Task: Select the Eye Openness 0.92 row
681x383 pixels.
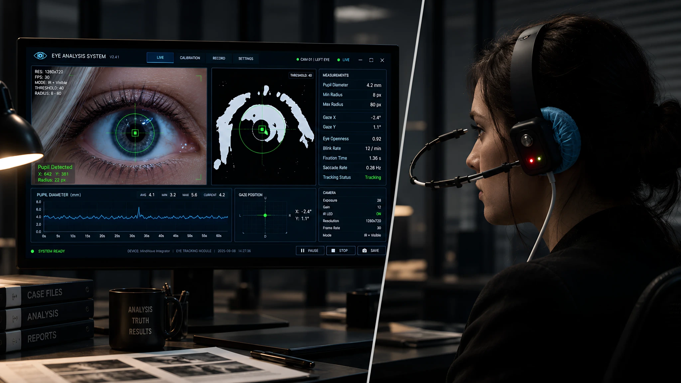Action: 352,139
